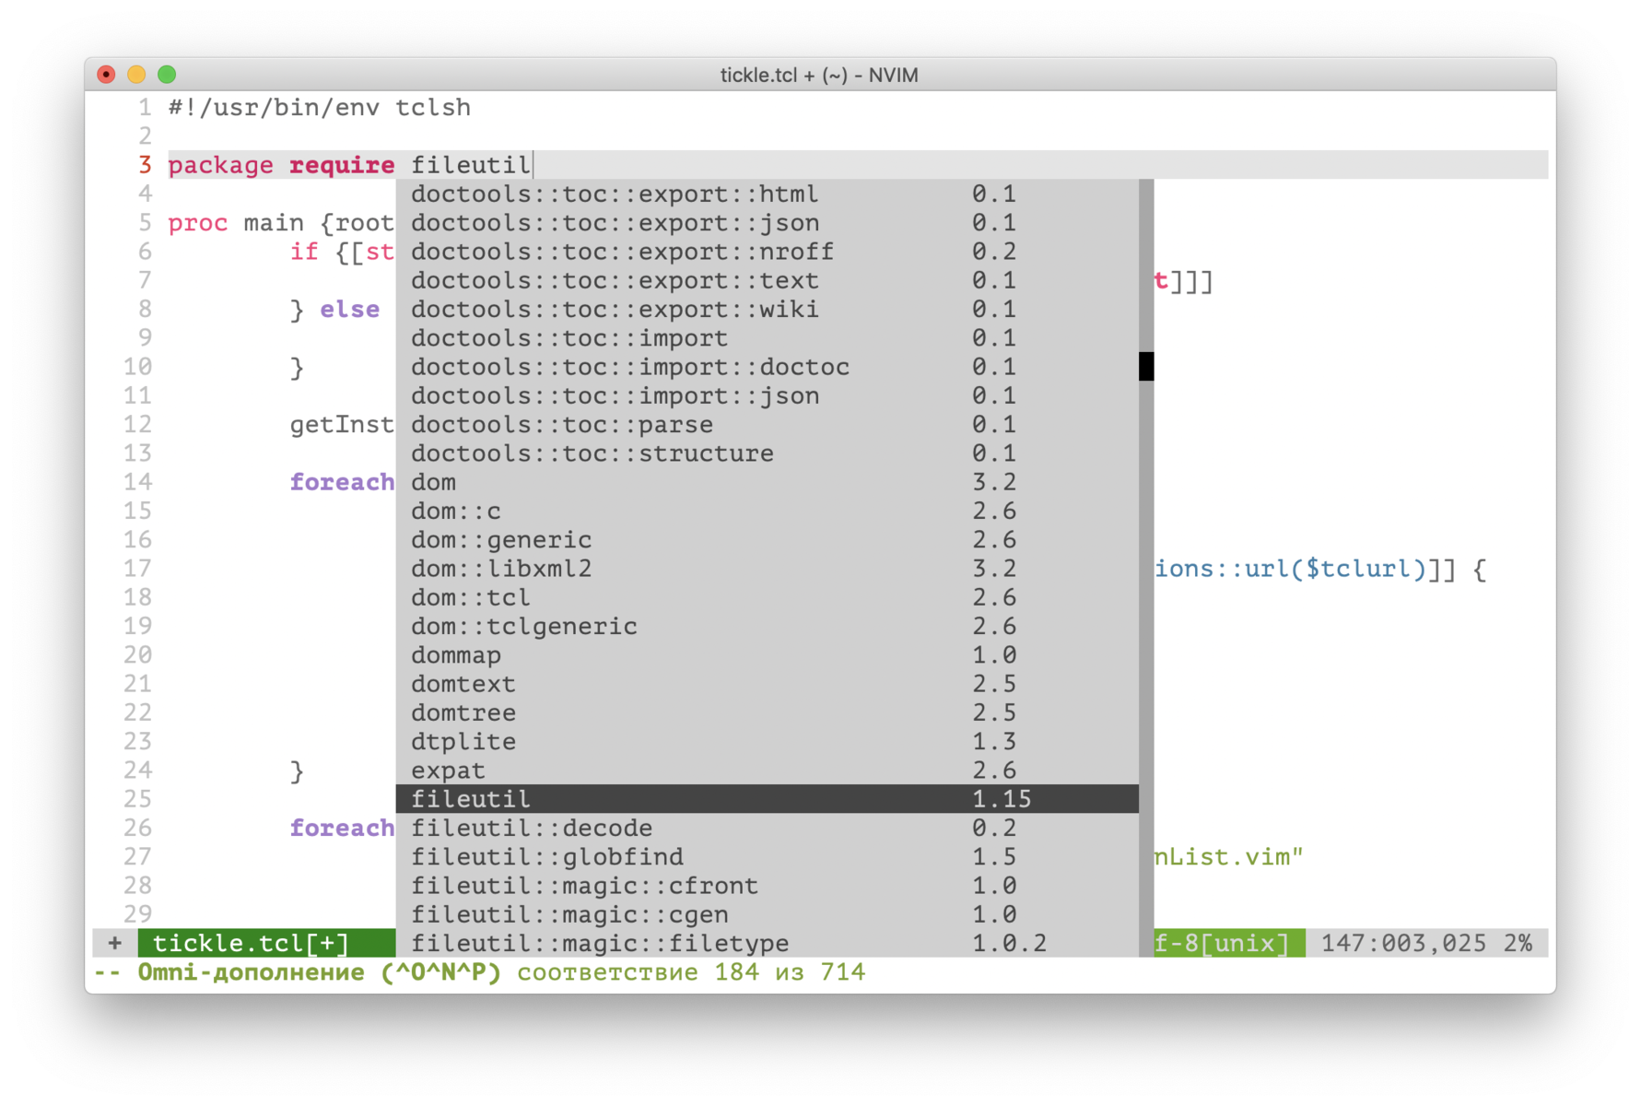Click 'proc' keyword on line 5

click(197, 223)
